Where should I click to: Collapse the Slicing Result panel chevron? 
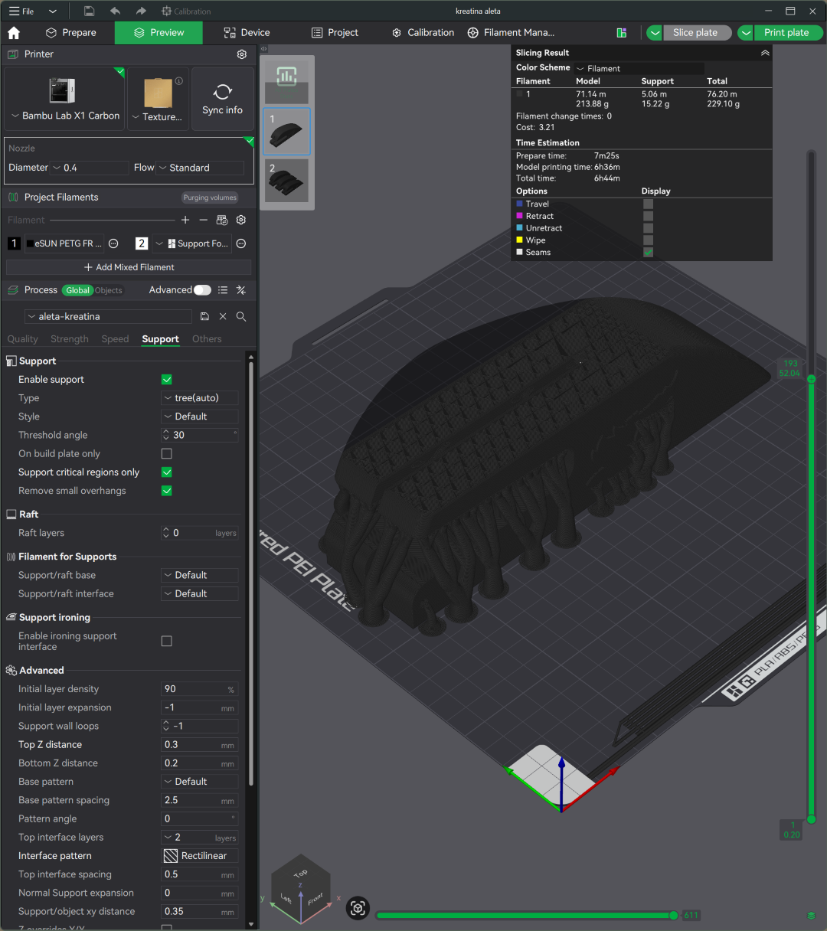tap(764, 53)
